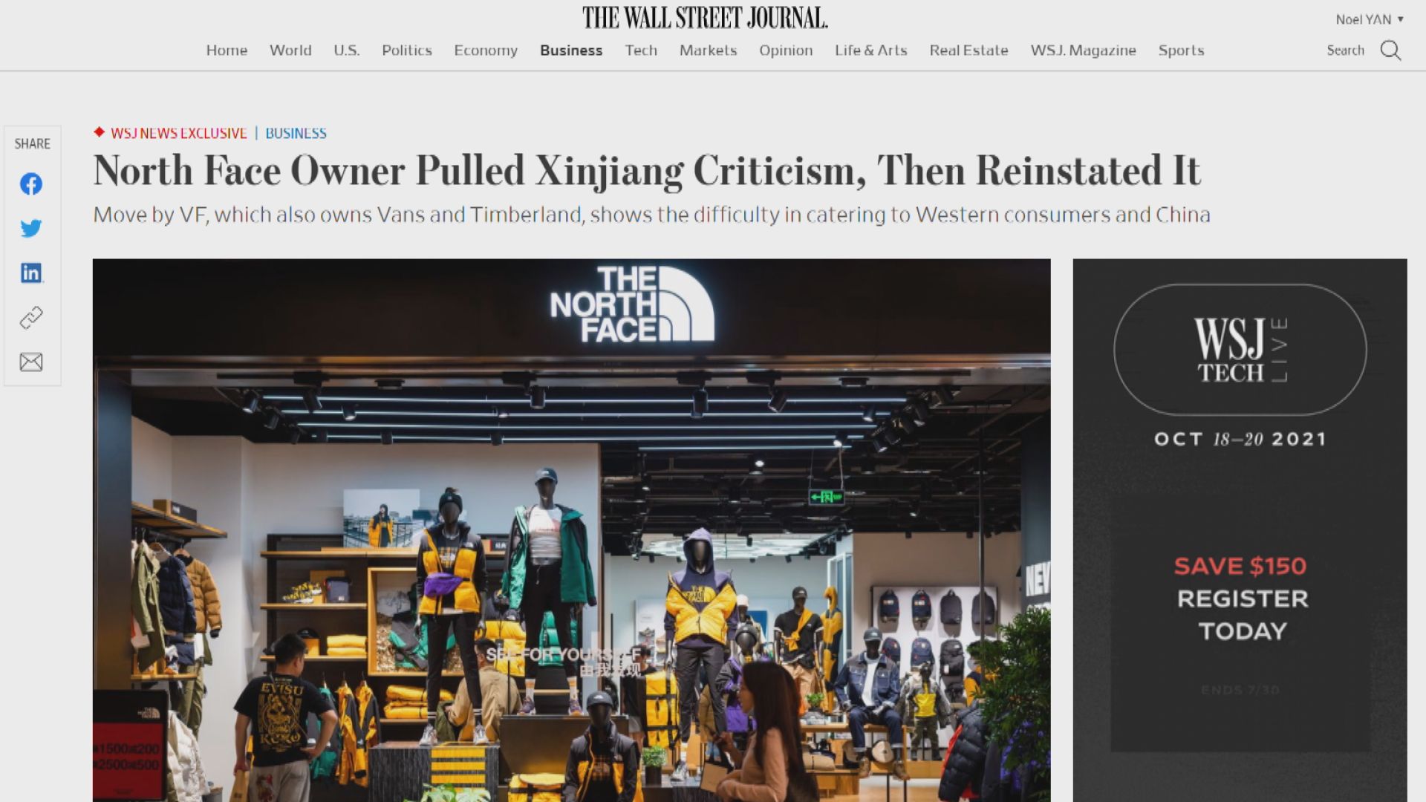
Task: Open search with the magnifying glass icon
Action: 1390,50
